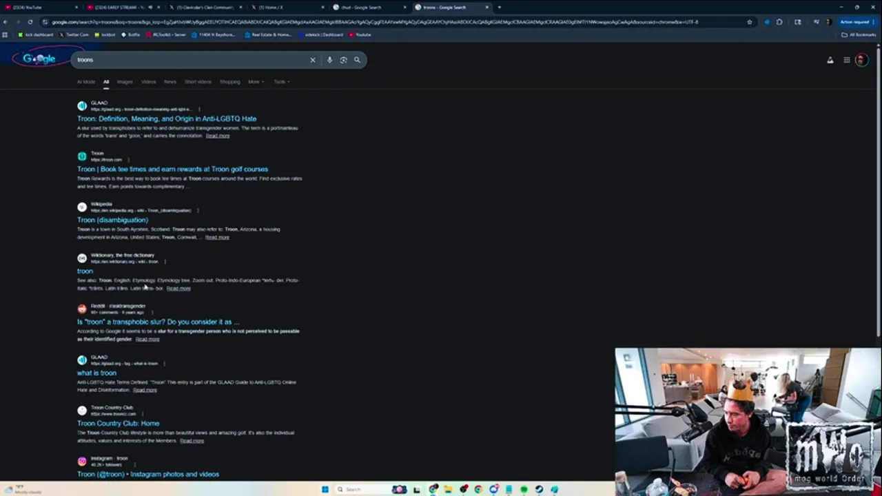
Task: Submit search with the magnifier icon
Action: point(357,60)
